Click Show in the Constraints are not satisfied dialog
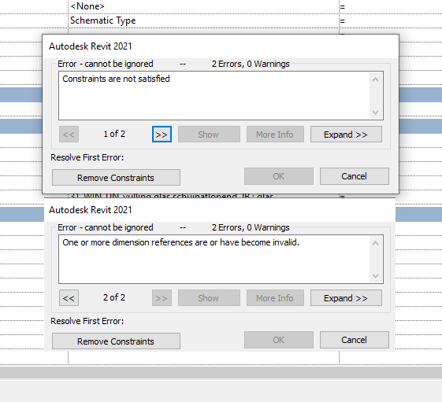442x402 pixels. click(209, 135)
